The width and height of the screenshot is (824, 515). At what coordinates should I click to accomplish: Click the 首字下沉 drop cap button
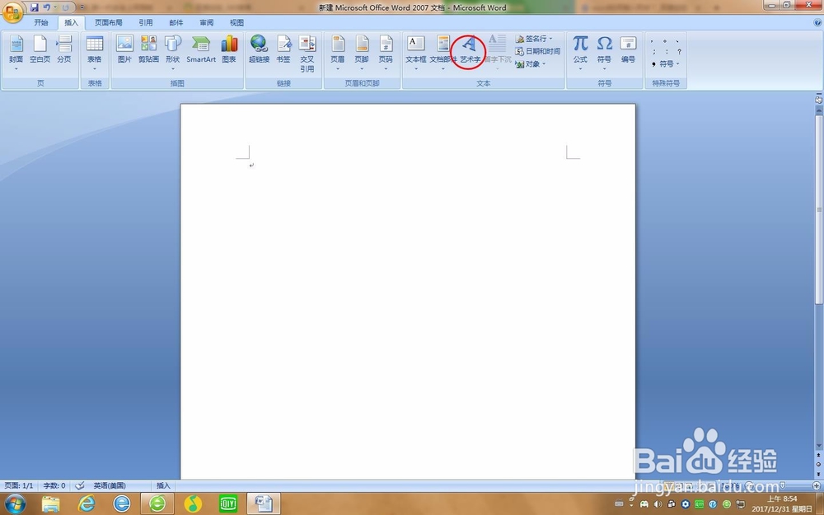click(x=497, y=53)
